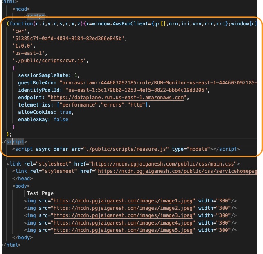Open the image4.jpeg source URL
Viewport: 263px width, 254px height.
pos(123,223)
